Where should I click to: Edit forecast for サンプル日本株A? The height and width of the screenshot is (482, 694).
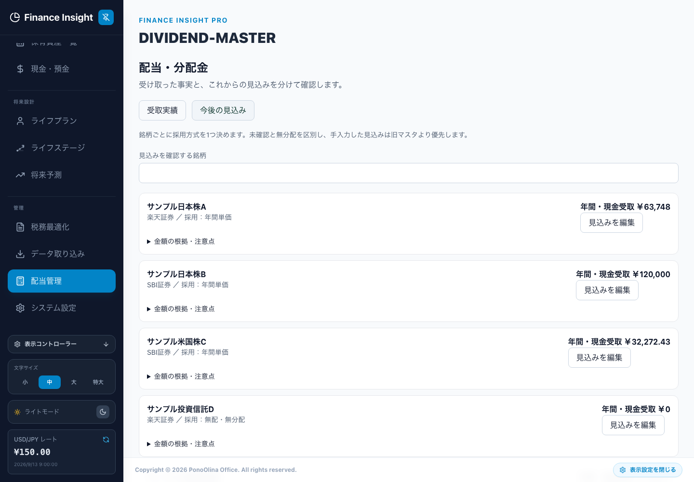pos(612,223)
